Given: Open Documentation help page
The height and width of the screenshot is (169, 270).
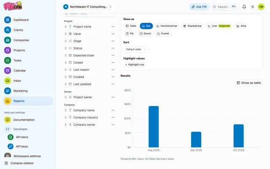Looking at the screenshot, I should tap(27, 120).
